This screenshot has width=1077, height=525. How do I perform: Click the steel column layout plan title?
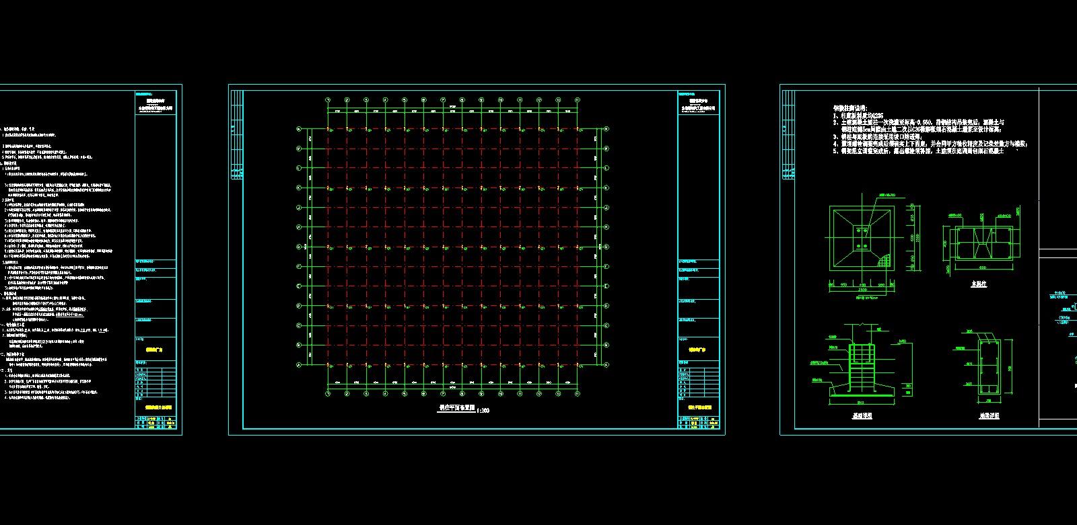(x=457, y=407)
